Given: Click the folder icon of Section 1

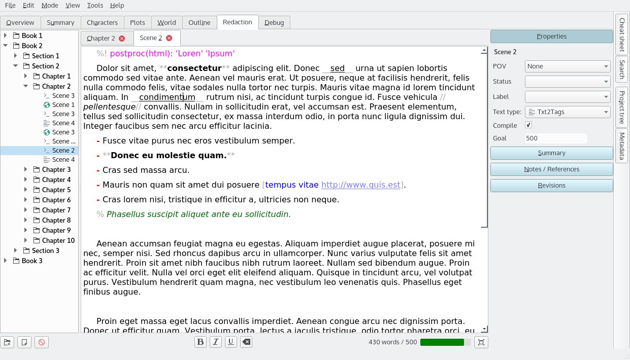Looking at the screenshot, I should pos(26,56).
